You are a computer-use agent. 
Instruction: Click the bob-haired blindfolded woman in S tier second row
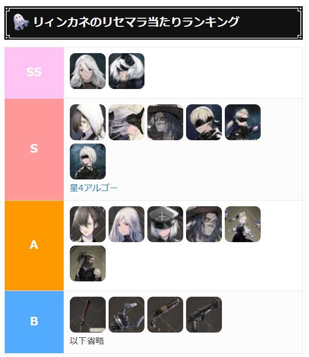point(88,161)
